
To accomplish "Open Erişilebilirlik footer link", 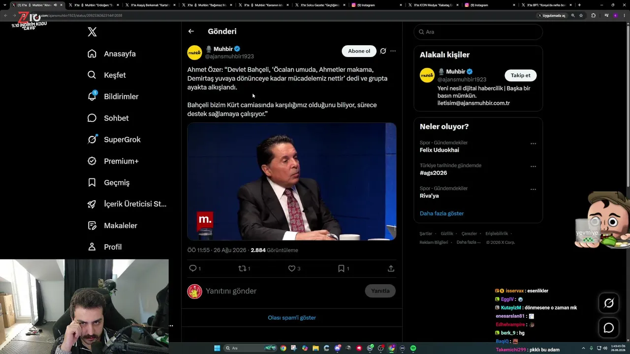I will pyautogui.click(x=497, y=234).
